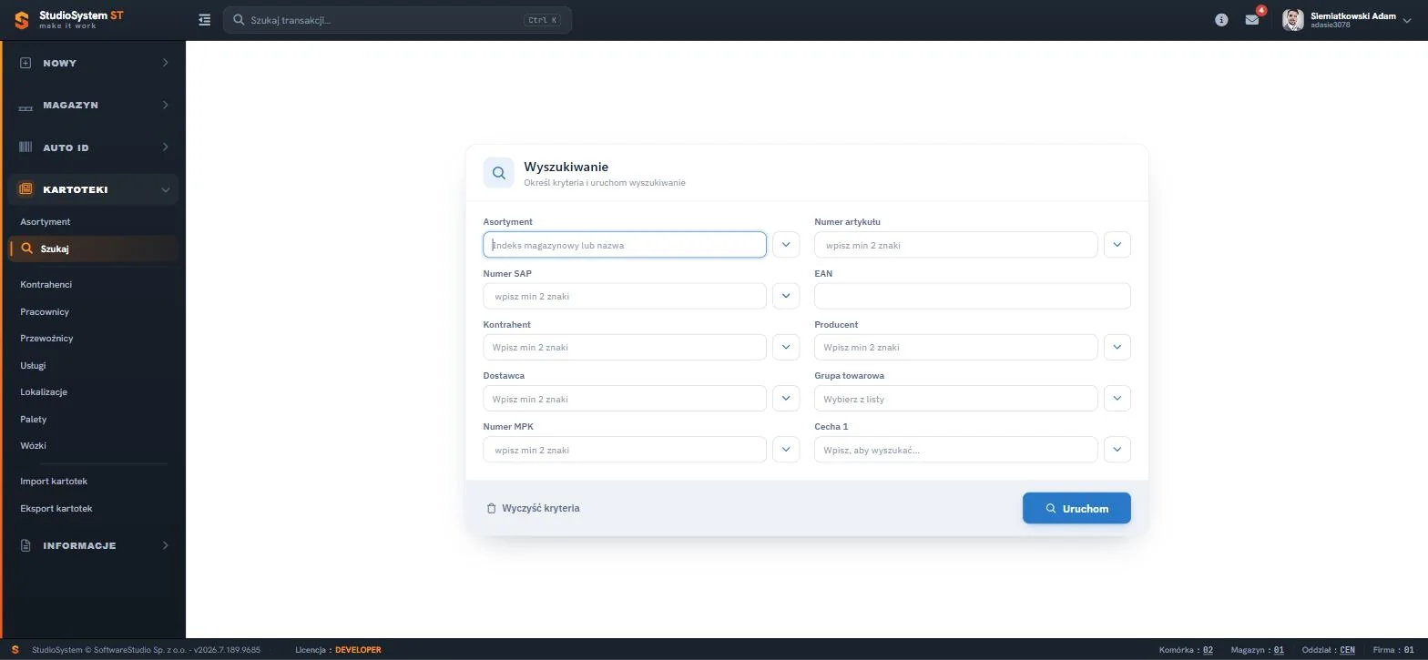This screenshot has height=660, width=1428.
Task: Focus the EAN input field
Action: (x=973, y=296)
